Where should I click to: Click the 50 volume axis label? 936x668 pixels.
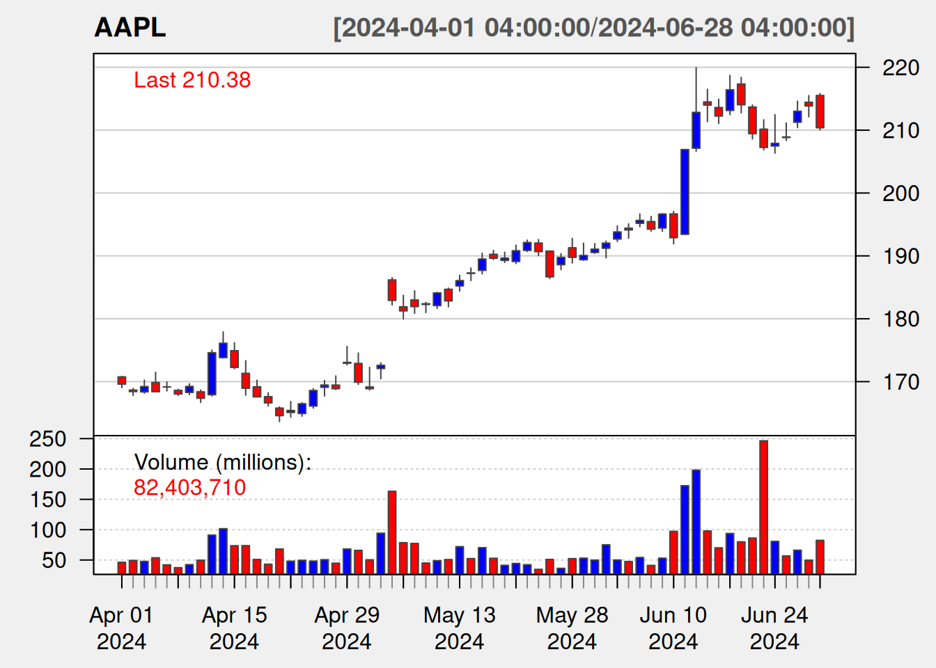click(x=54, y=560)
